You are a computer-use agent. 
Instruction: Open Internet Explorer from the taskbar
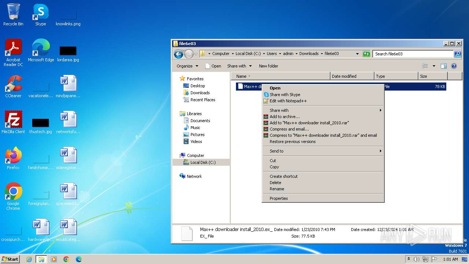click(x=29, y=259)
